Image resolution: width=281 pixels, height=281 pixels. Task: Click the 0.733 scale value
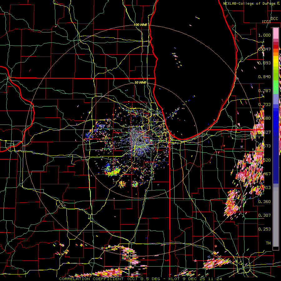tap(264, 105)
